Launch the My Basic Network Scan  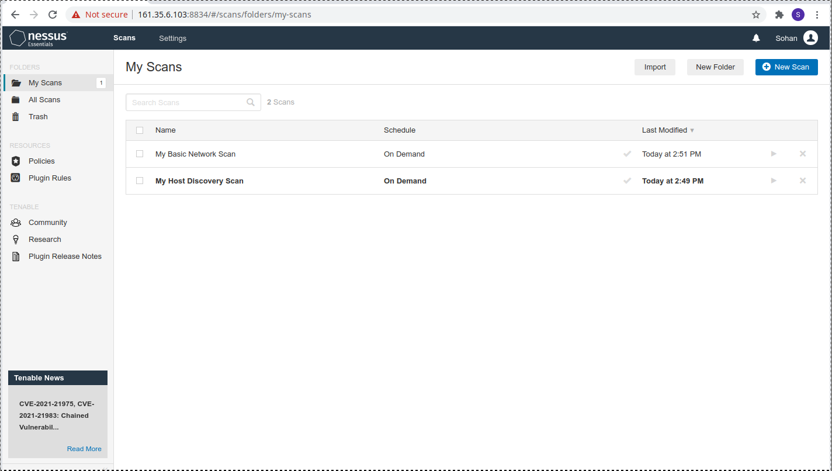(x=773, y=154)
